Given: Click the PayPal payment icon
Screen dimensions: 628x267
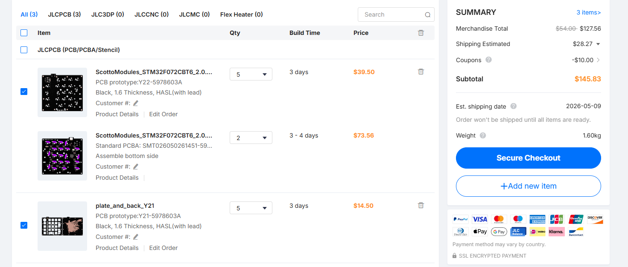Looking at the screenshot, I should pyautogui.click(x=461, y=219).
